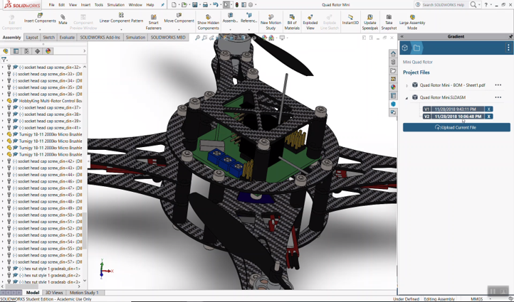
Task: Delete version V2 with its X button
Action: point(488,117)
